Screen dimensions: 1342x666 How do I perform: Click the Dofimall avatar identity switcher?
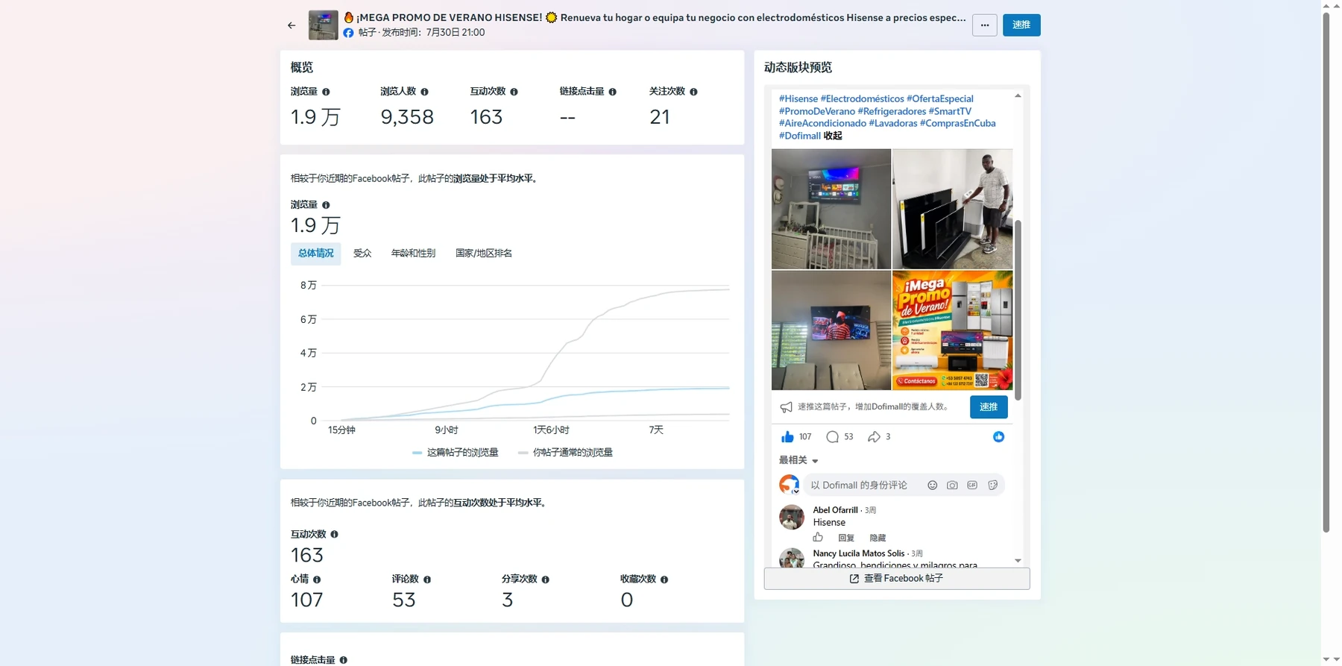click(x=789, y=485)
